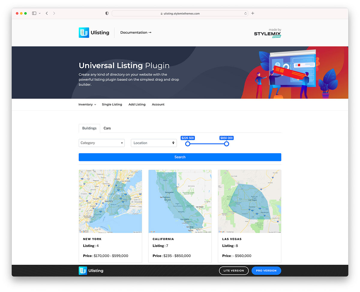Screen dimensions: 360x292
Task: Open the Single Listing menu item
Action: coord(112,105)
